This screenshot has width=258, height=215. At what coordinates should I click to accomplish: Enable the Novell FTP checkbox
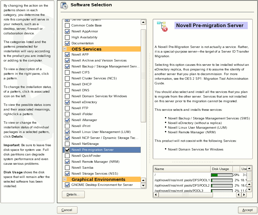pos(67,108)
